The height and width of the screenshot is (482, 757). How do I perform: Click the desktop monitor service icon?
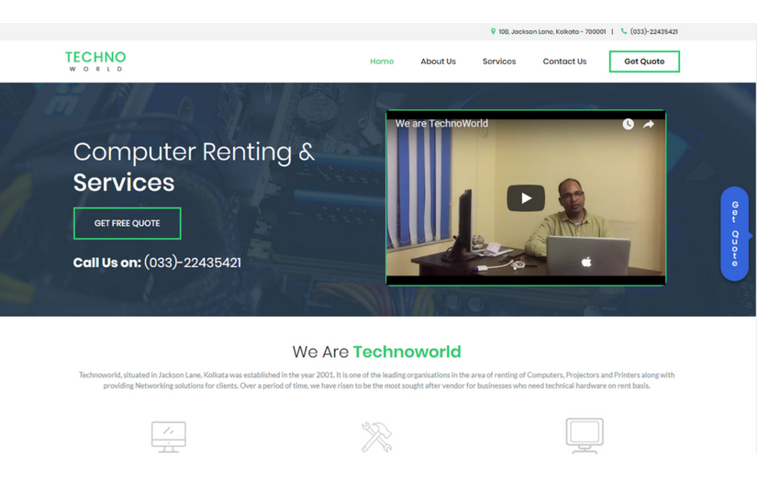(169, 437)
